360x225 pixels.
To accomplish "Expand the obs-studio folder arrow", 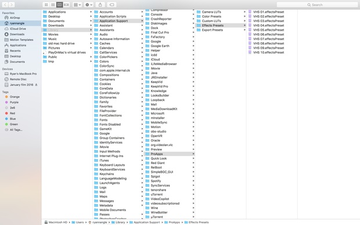I will (193, 132).
